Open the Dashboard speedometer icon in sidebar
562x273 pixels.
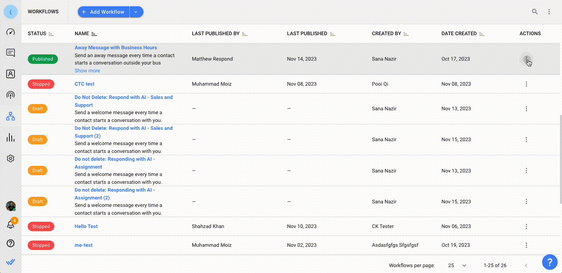tap(11, 32)
